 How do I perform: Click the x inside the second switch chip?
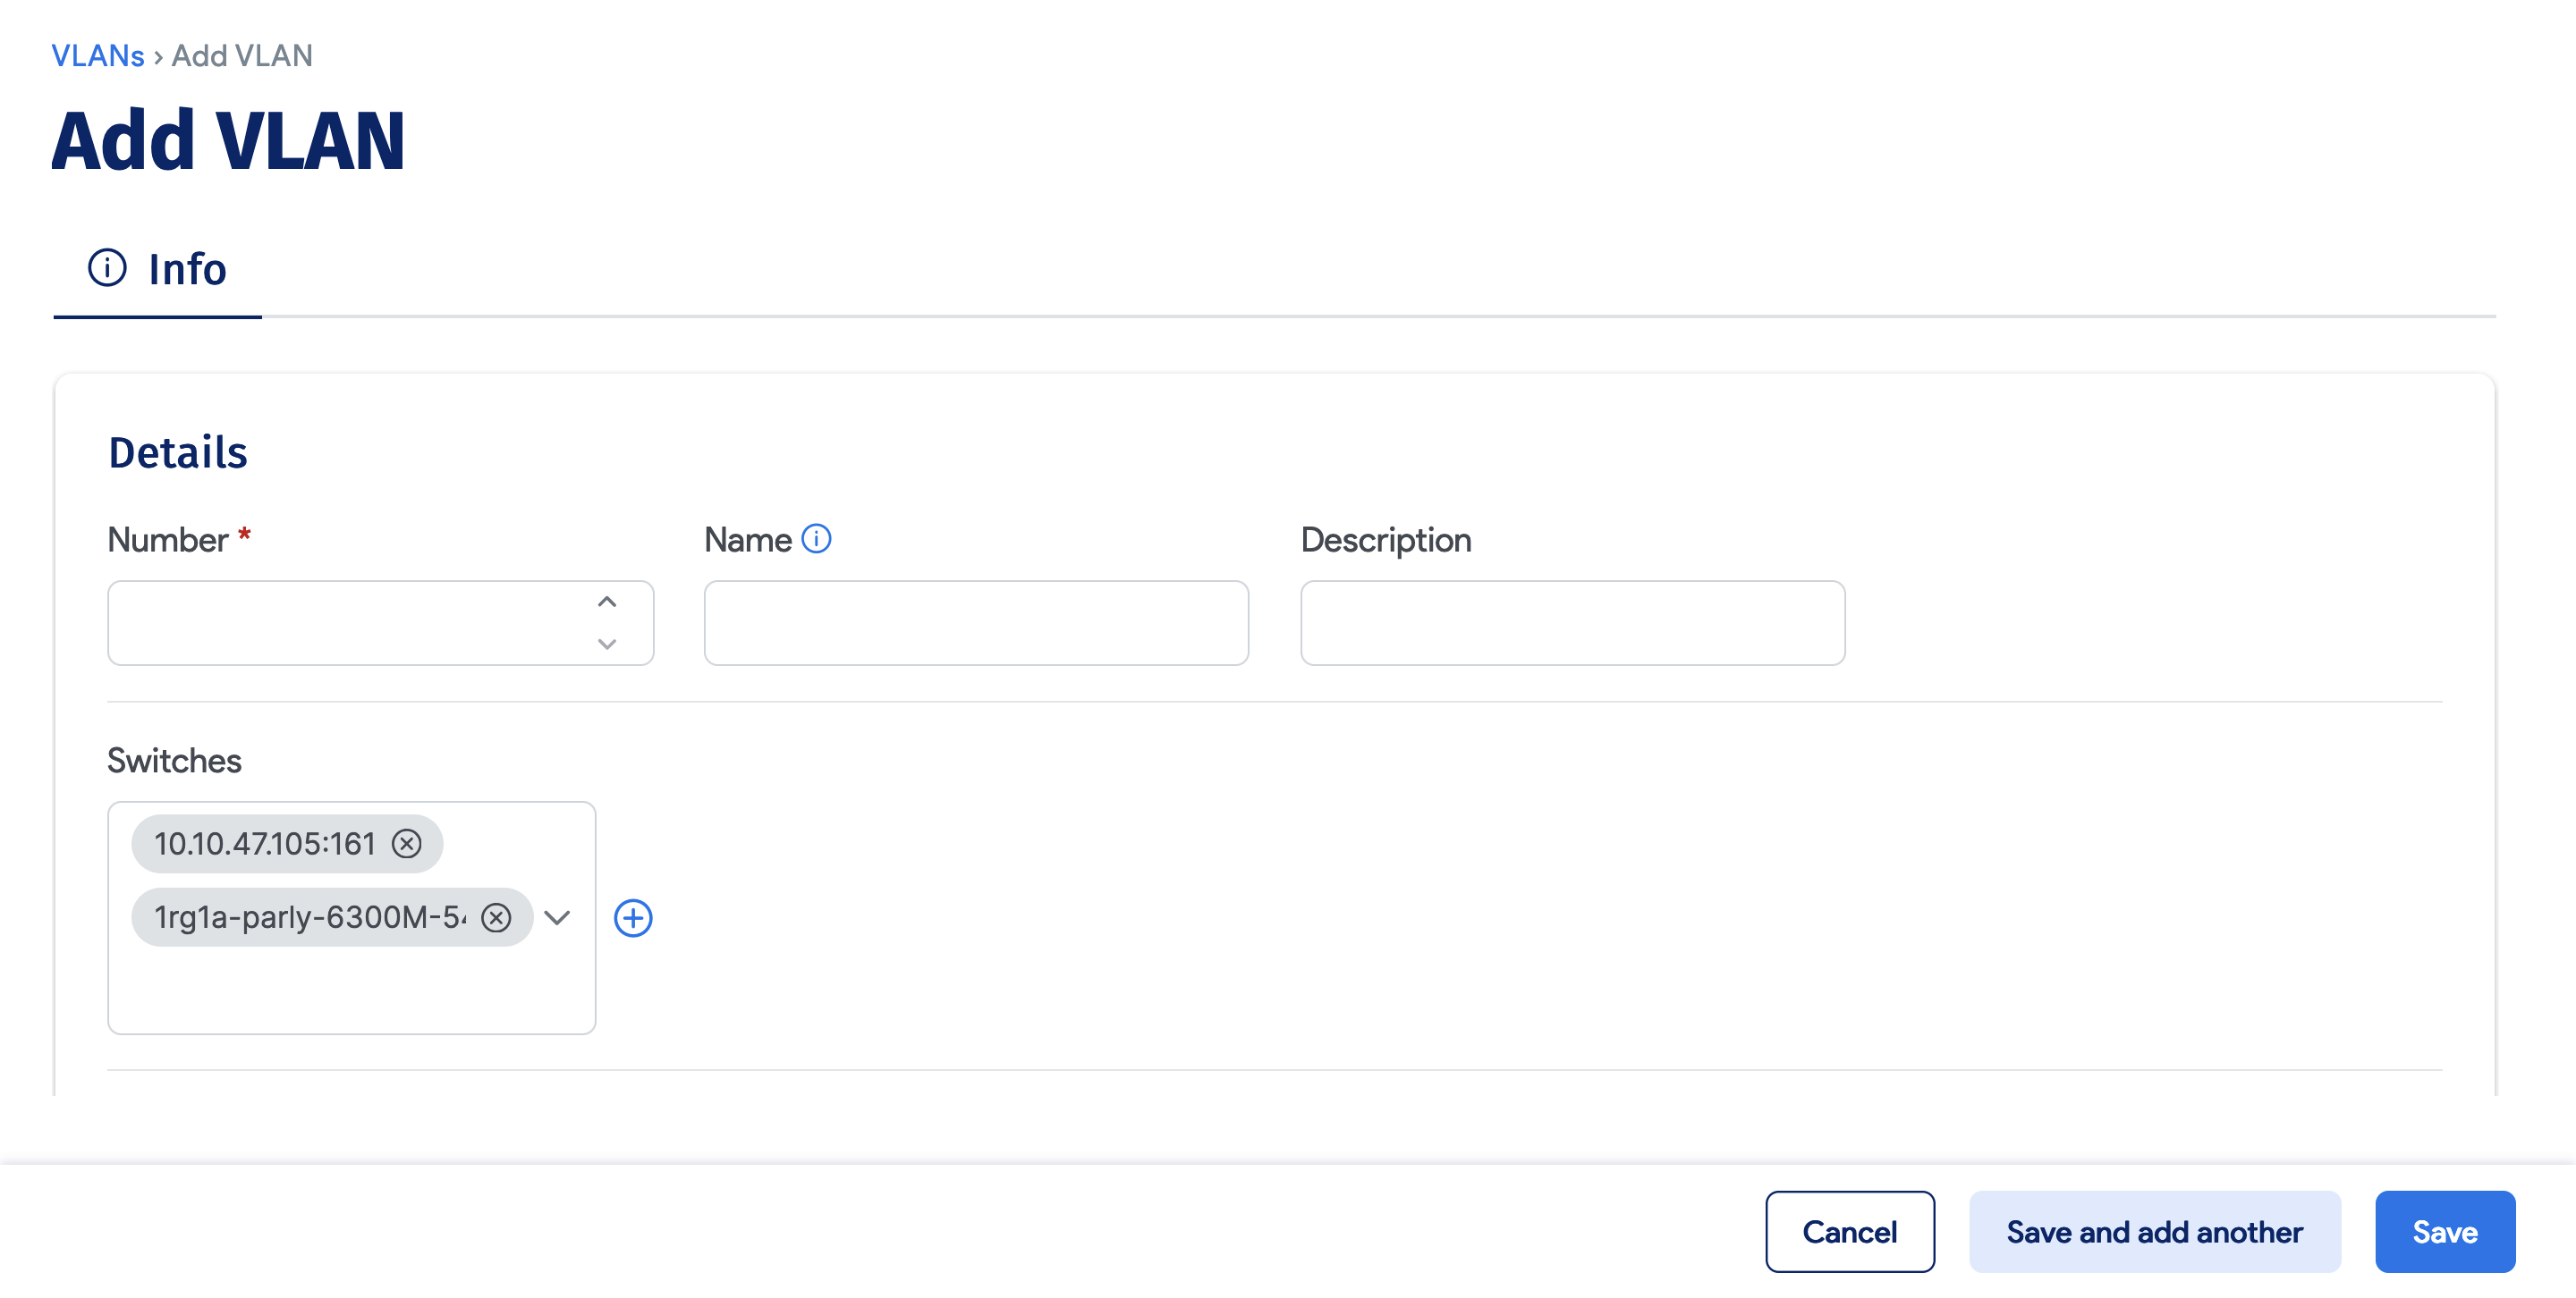click(x=497, y=916)
